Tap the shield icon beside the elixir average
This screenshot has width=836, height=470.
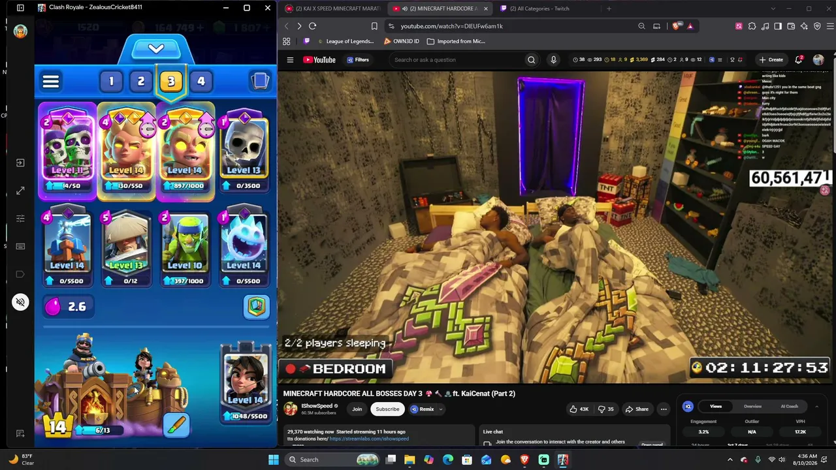coord(257,306)
